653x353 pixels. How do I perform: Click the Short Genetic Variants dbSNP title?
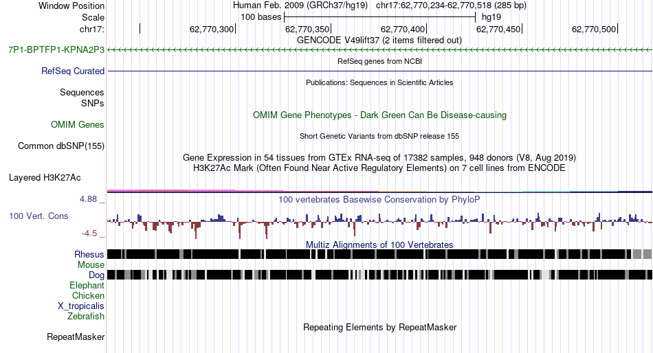379,136
